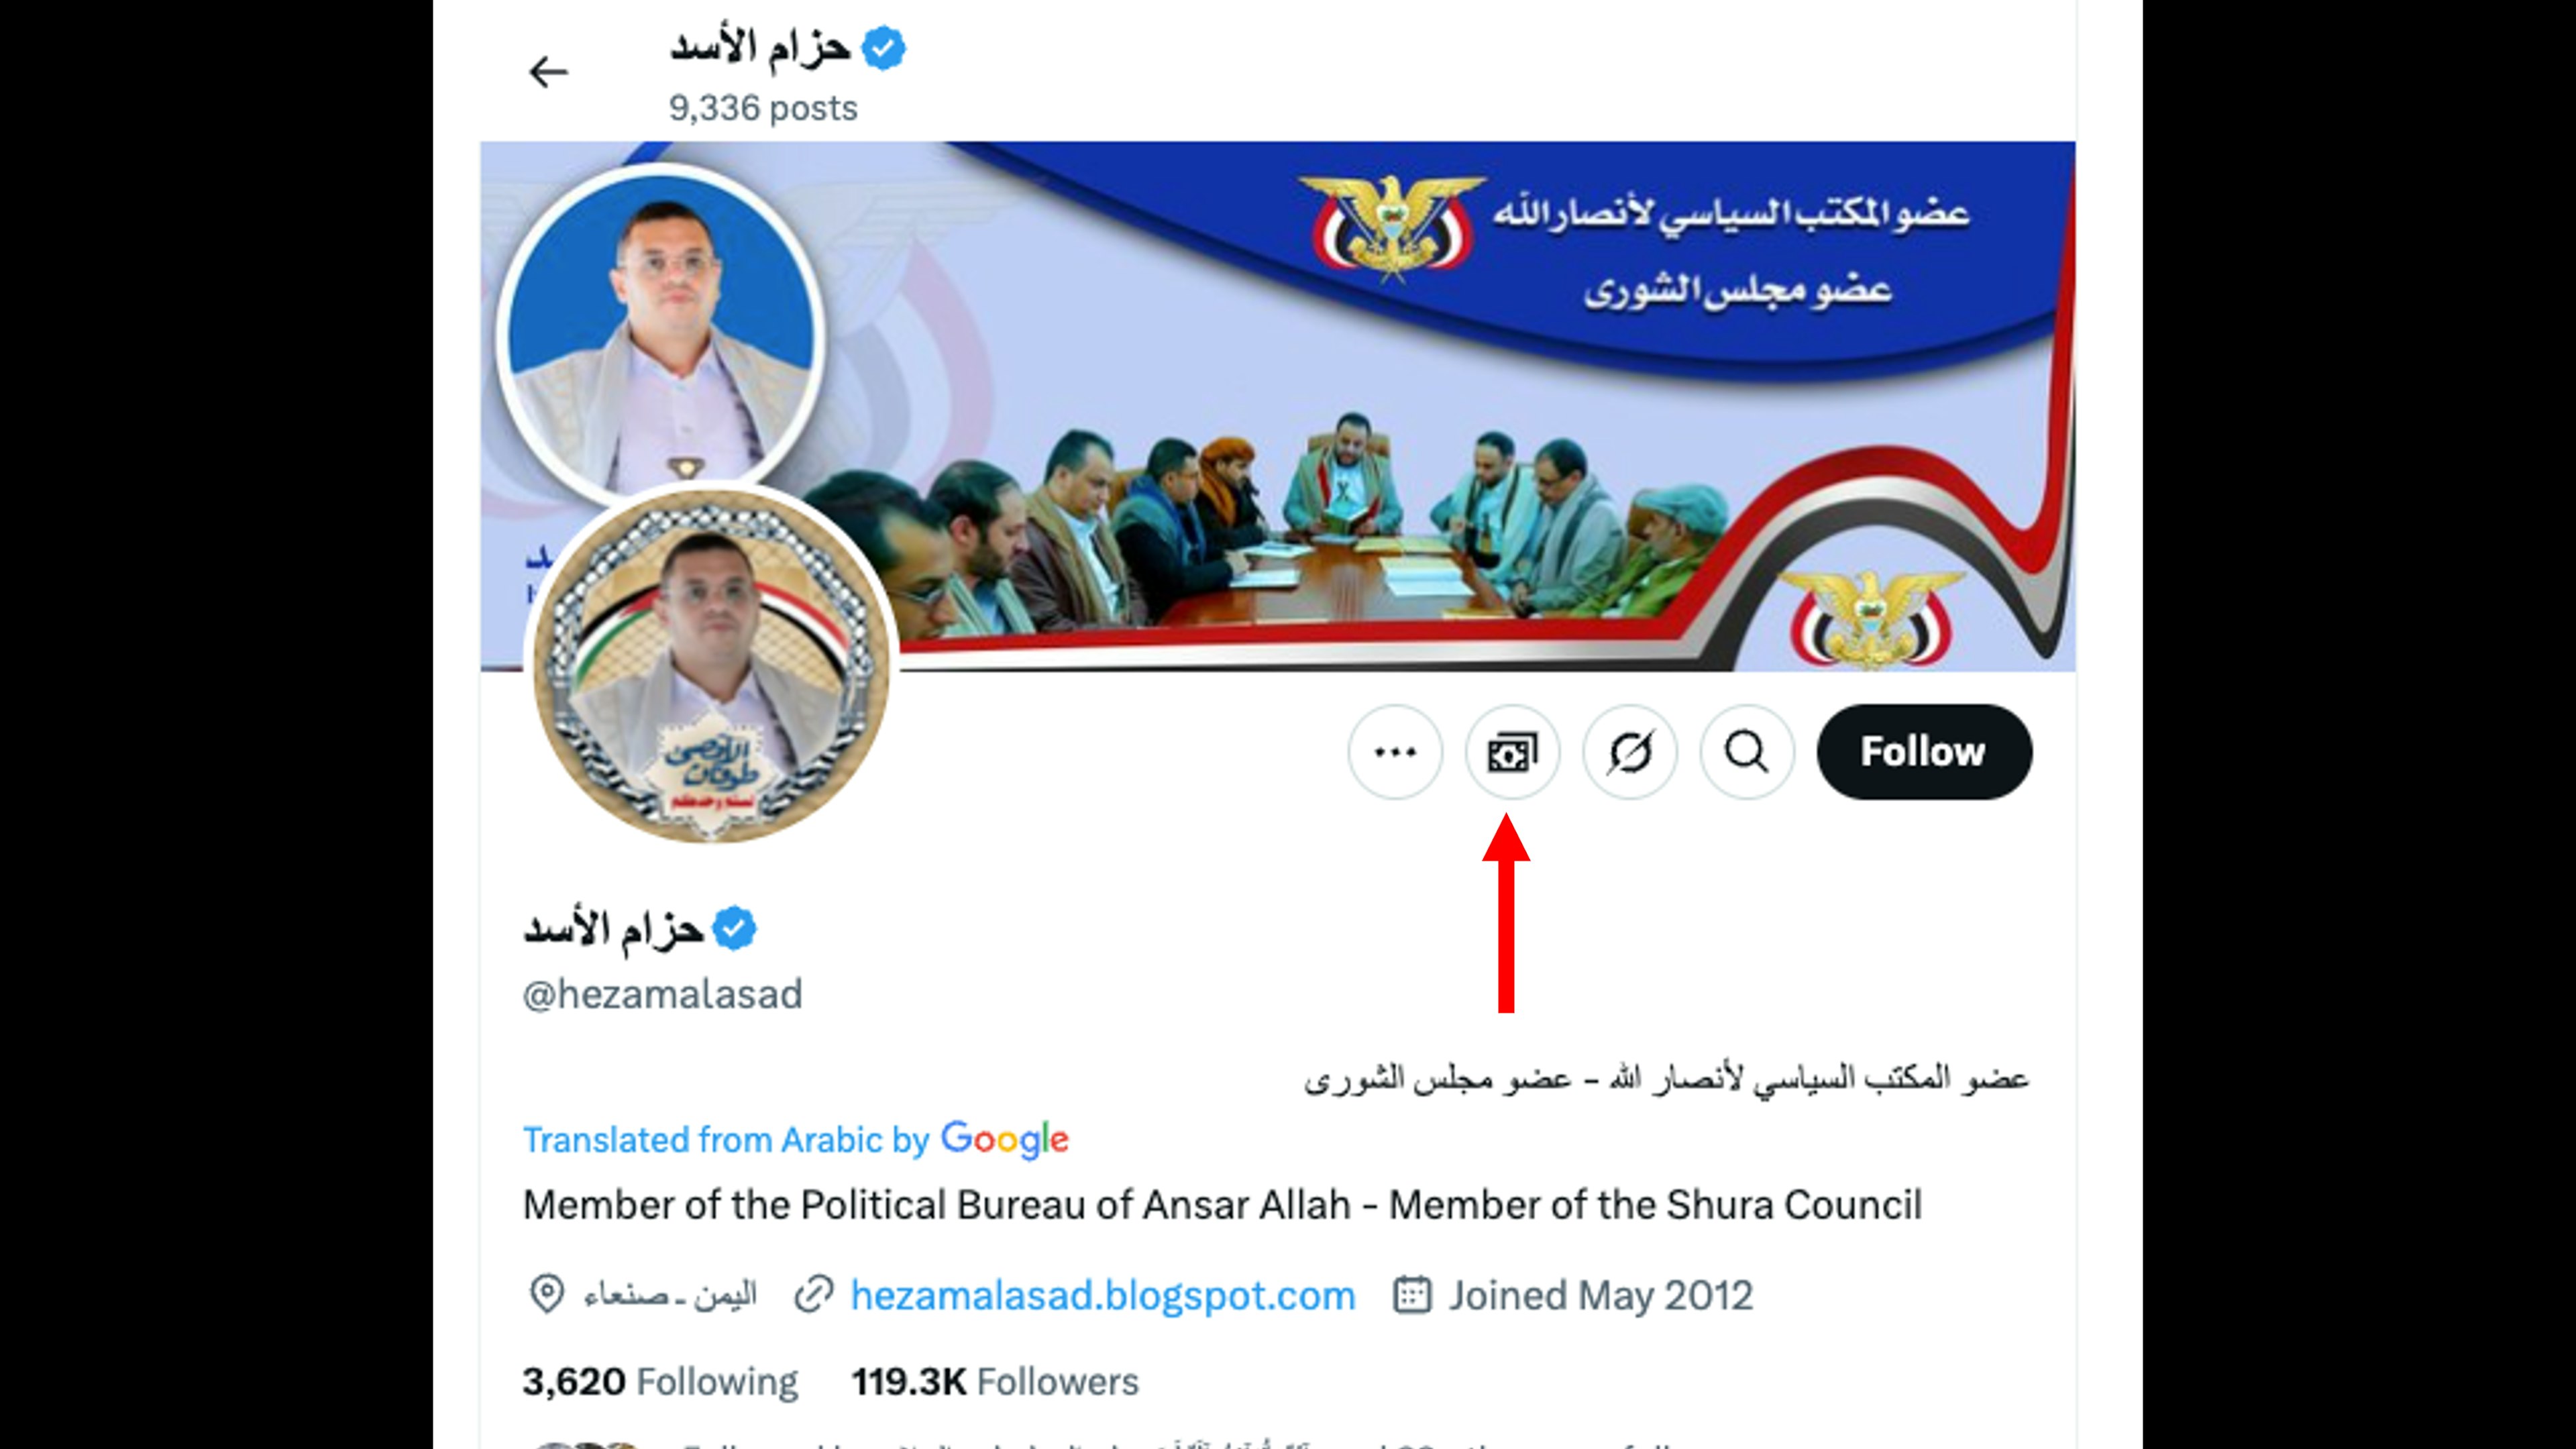
Task: Click the verified badge above @hezamalasad
Action: click(x=735, y=929)
